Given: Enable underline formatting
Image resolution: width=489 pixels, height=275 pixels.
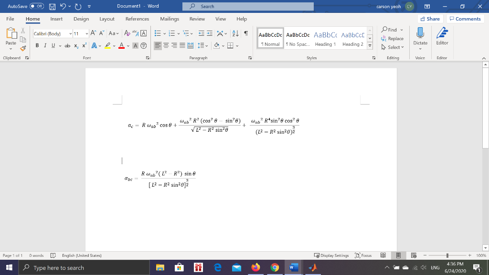Looking at the screenshot, I should 53,45.
